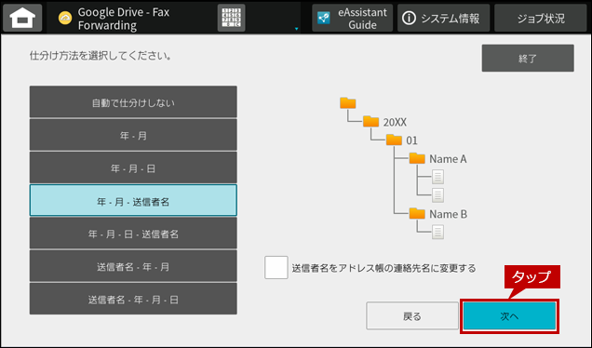The image size is (592, 348).
Task: Tap the 終了 button
Action: point(528,58)
